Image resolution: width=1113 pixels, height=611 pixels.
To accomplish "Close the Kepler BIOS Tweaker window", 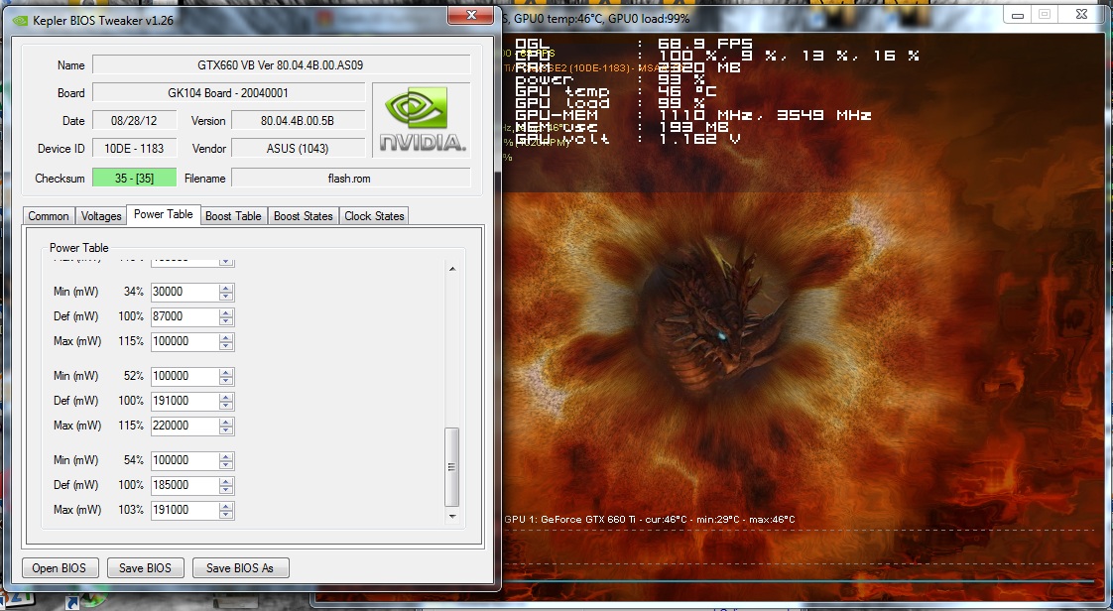I will 470,16.
